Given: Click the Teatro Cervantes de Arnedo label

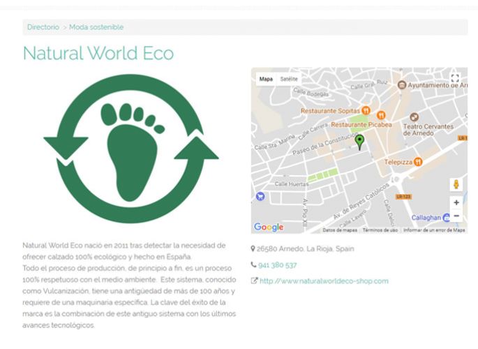Looking at the screenshot, I should click(428, 130).
